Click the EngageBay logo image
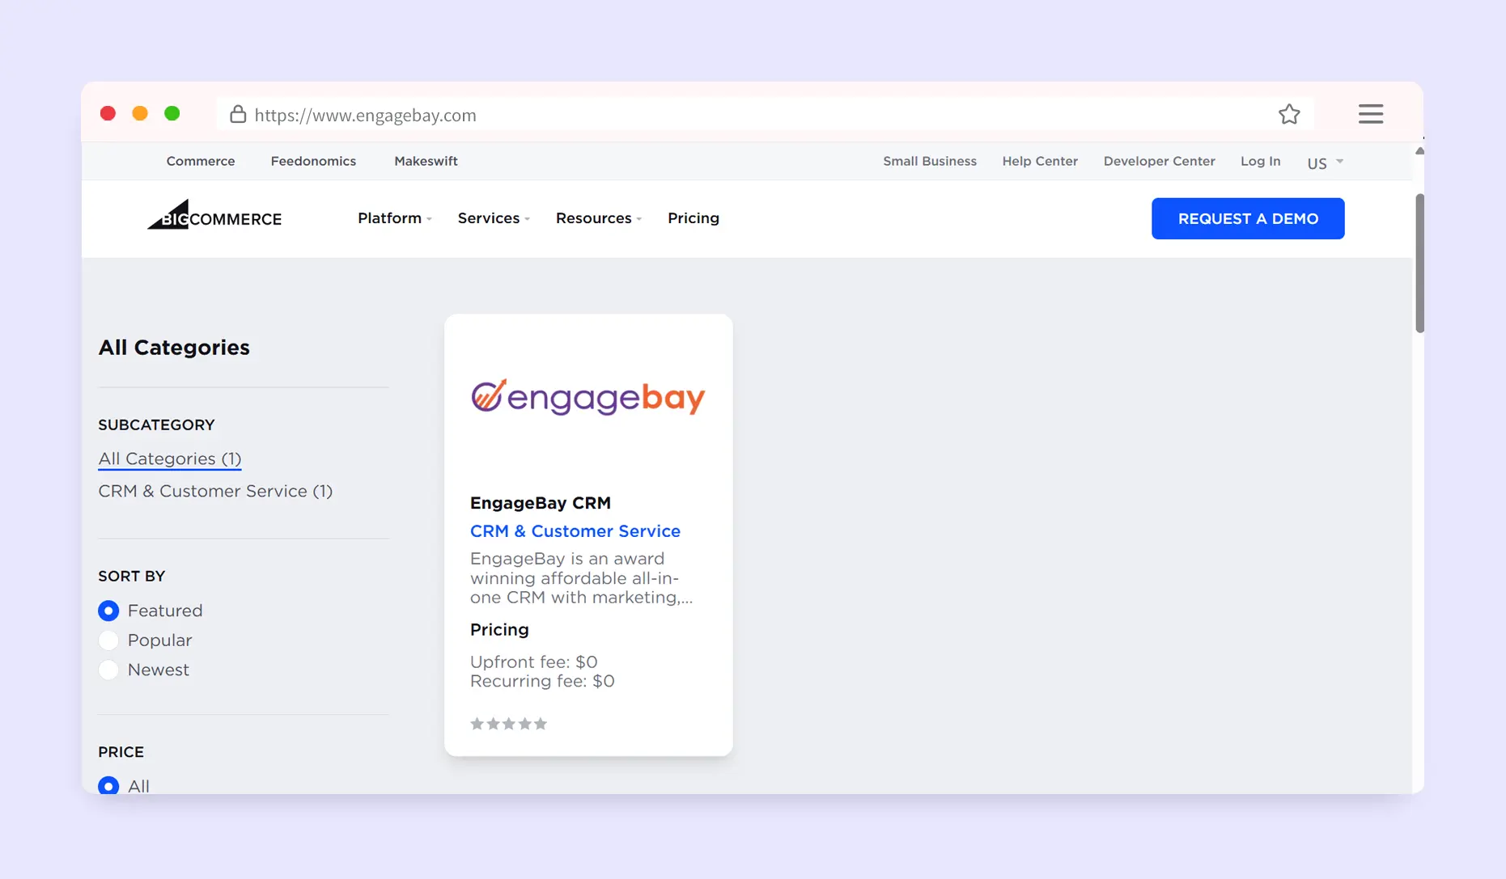The height and width of the screenshot is (879, 1506). (588, 397)
